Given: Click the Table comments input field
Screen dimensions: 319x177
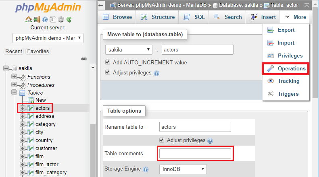Looking at the screenshot, I should click(195, 153).
